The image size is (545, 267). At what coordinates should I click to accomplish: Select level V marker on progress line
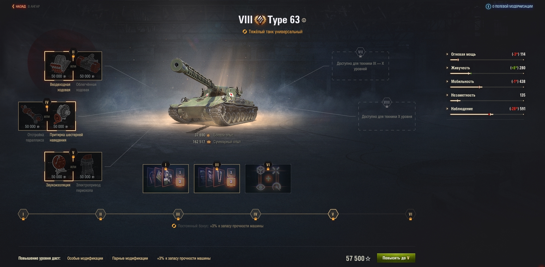point(333,214)
